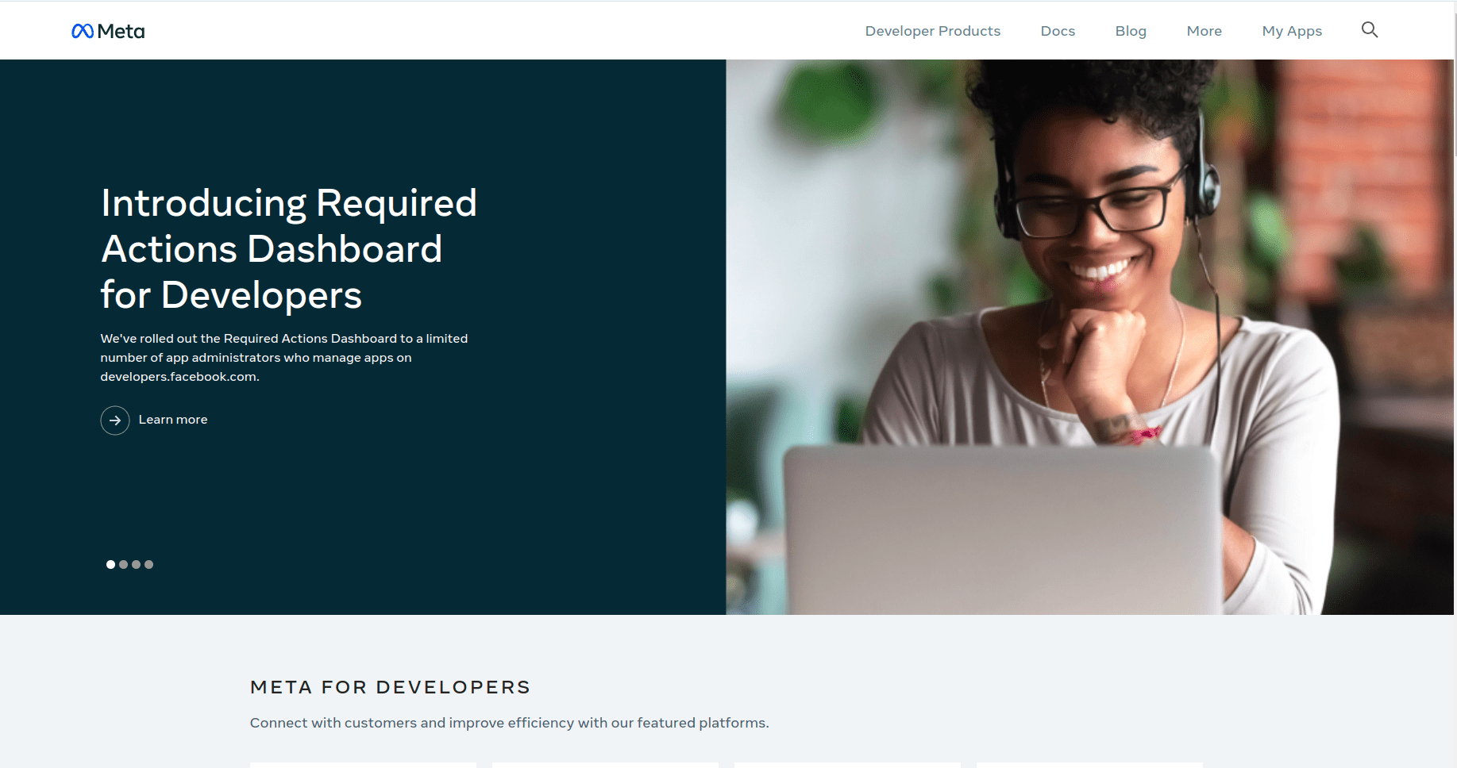This screenshot has width=1457, height=768.
Task: Follow the Learn more link
Action: click(173, 420)
